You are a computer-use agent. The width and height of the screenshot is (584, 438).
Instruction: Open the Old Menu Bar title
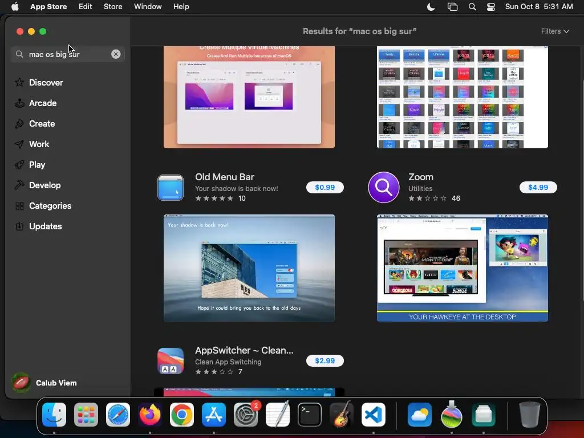[225, 177]
